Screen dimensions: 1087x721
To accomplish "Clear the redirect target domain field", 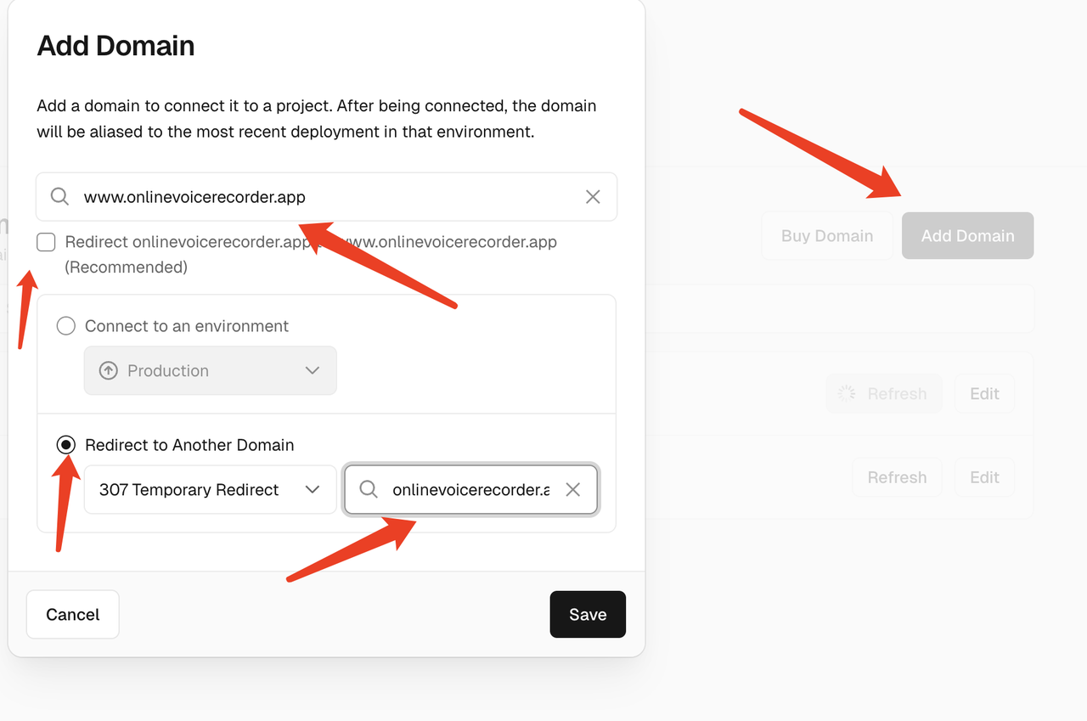I will pos(573,490).
